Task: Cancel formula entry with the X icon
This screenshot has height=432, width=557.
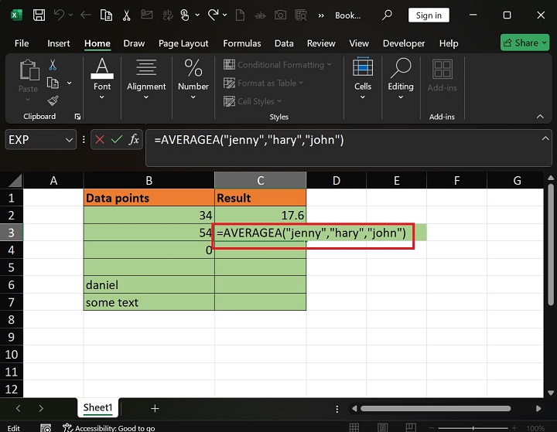Action: (100, 140)
